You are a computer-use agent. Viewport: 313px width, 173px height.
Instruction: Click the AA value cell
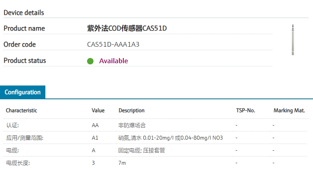click(x=95, y=126)
